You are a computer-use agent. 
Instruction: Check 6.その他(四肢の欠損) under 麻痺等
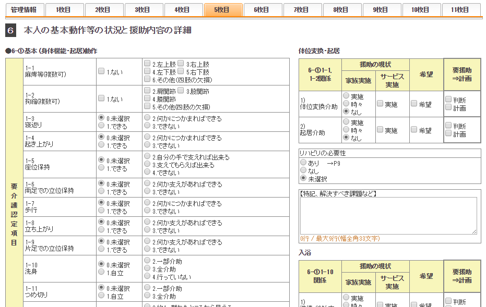click(148, 80)
